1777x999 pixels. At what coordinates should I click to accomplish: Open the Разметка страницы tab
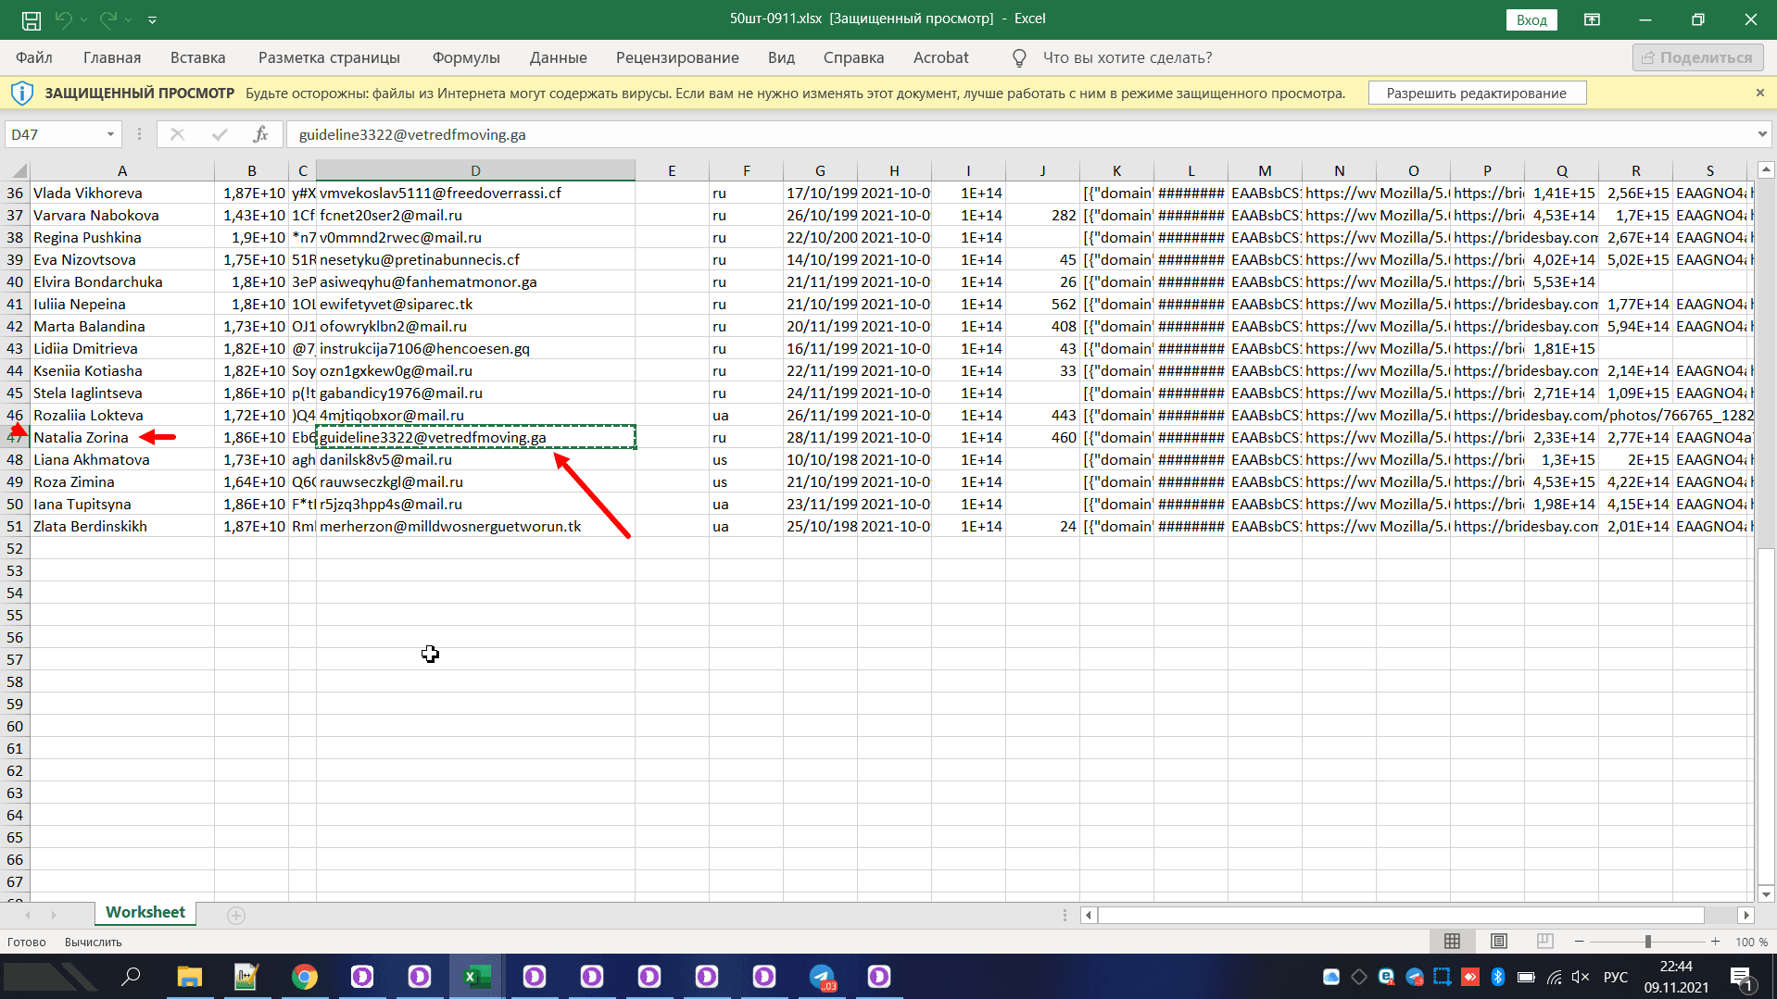point(329,57)
